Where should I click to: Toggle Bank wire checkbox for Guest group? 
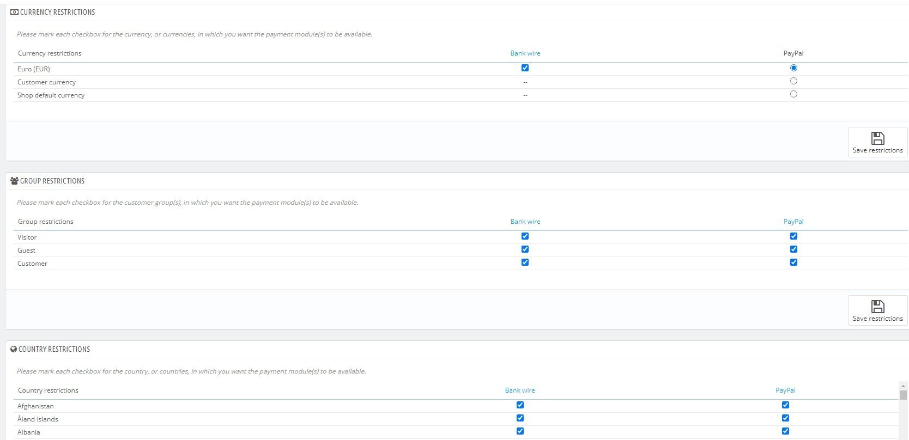pos(525,249)
